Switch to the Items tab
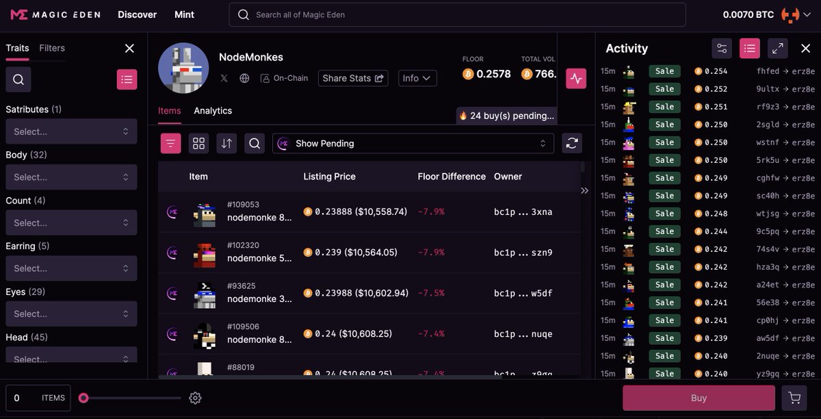 pos(170,110)
